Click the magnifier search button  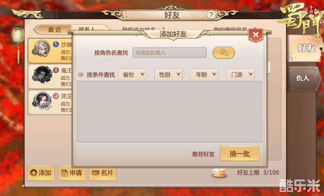click(x=224, y=53)
